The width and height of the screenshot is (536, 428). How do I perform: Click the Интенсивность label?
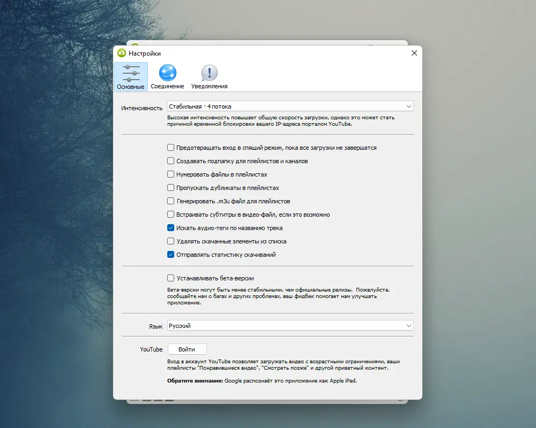[142, 108]
